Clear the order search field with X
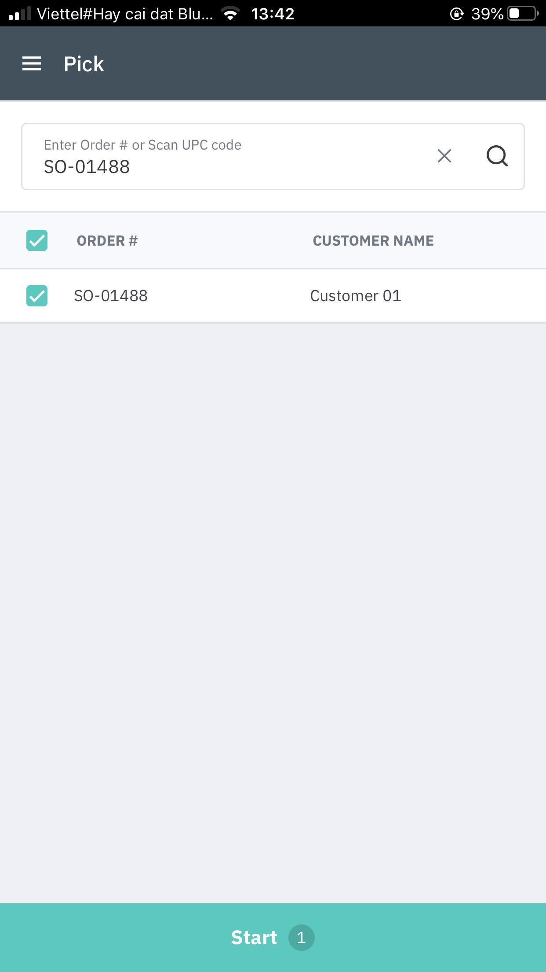This screenshot has height=972, width=546. 444,156
